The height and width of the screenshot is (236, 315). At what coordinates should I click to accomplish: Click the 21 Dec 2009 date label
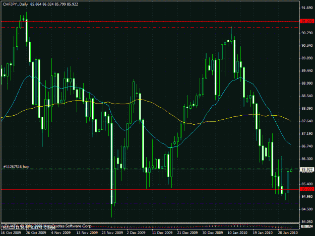pos(187,232)
